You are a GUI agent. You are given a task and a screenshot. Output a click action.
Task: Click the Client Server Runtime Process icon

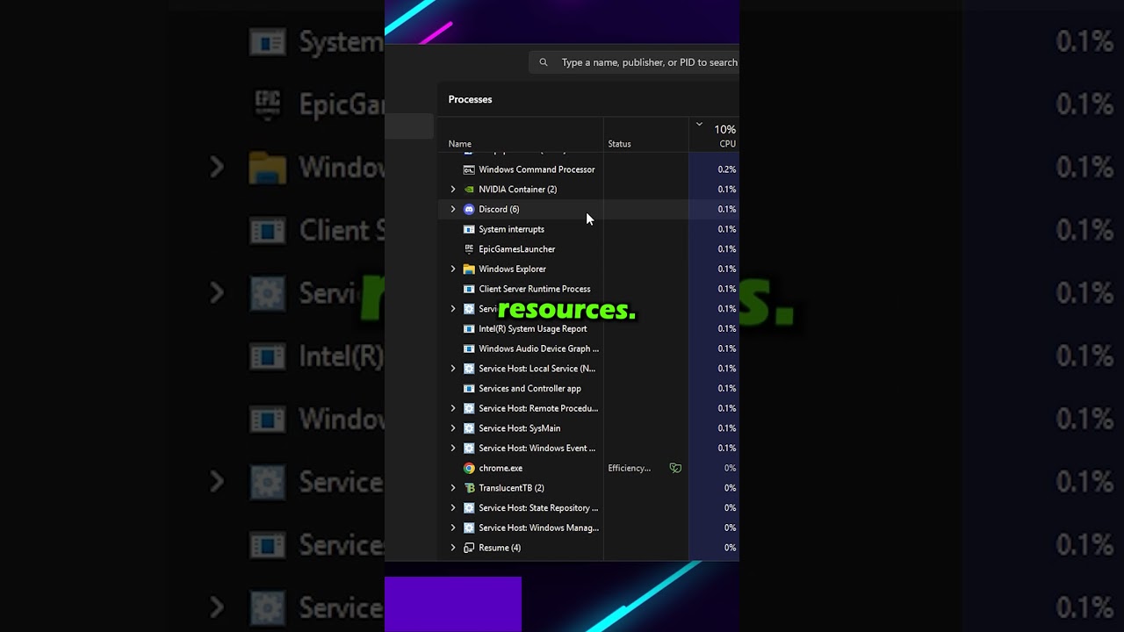click(469, 289)
